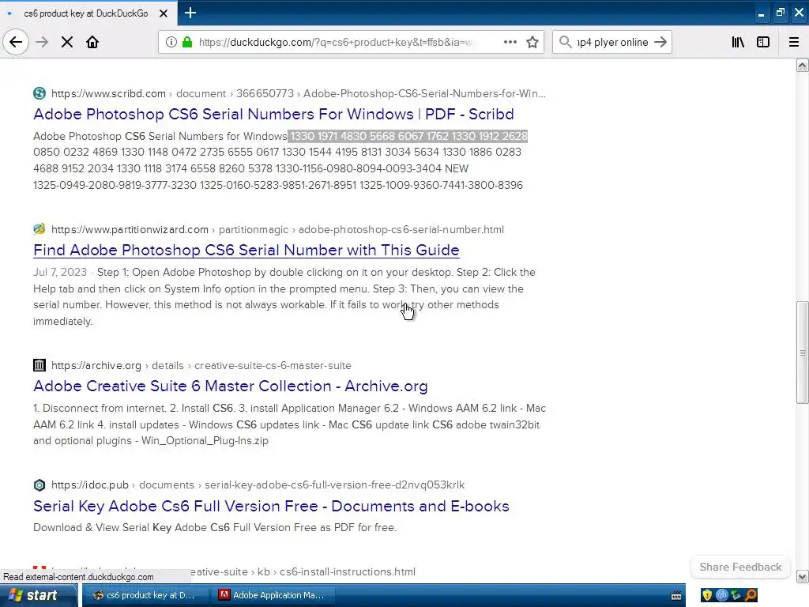This screenshot has height=607, width=809.
Task: Click the partitionwizard.com result URL
Action: pos(277,229)
